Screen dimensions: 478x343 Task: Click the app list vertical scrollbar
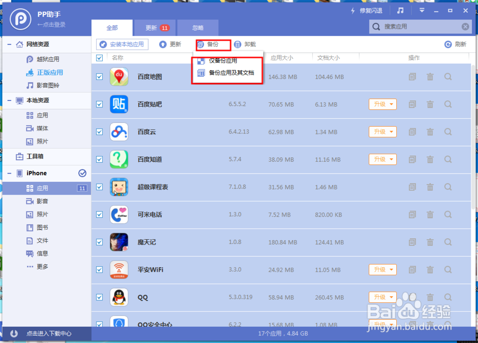click(x=473, y=137)
